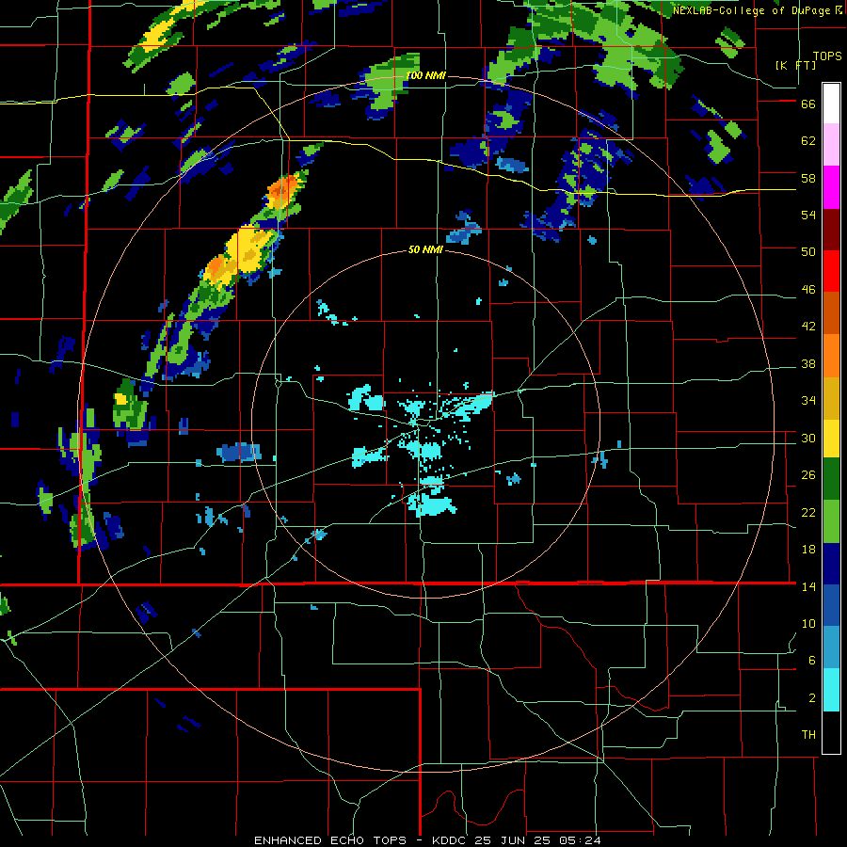This screenshot has height=847, width=847.
Task: Click the 'NEXLAB-College of DuPage' text
Action: click(751, 10)
